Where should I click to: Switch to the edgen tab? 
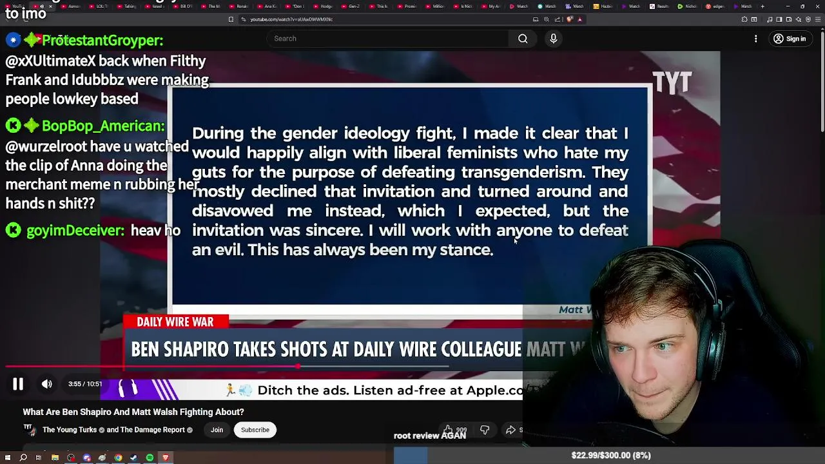pyautogui.click(x=715, y=6)
